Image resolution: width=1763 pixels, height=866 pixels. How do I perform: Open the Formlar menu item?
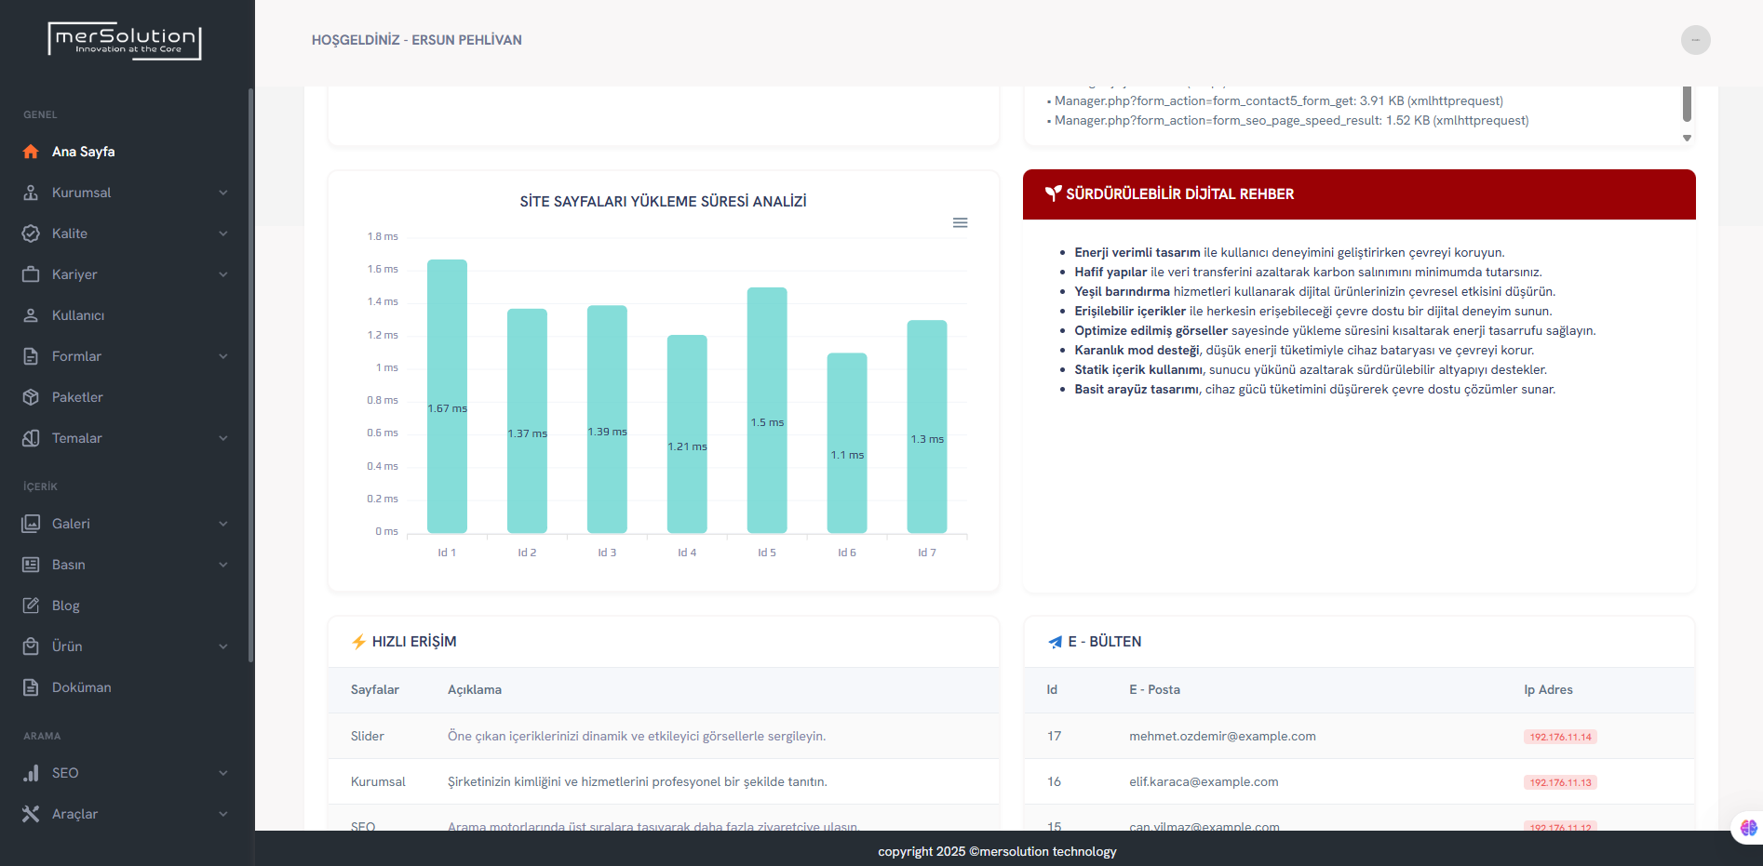[76, 356]
